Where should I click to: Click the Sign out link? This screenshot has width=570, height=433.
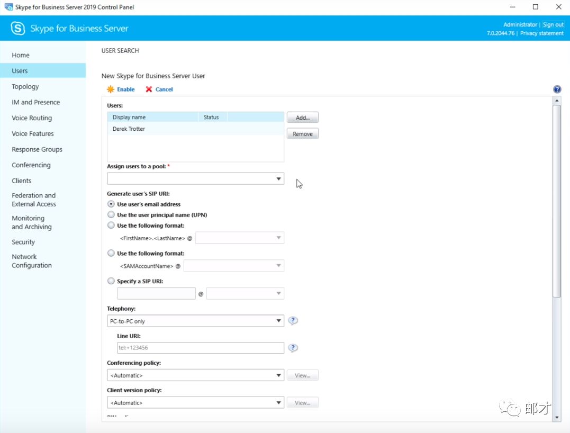pyautogui.click(x=553, y=25)
